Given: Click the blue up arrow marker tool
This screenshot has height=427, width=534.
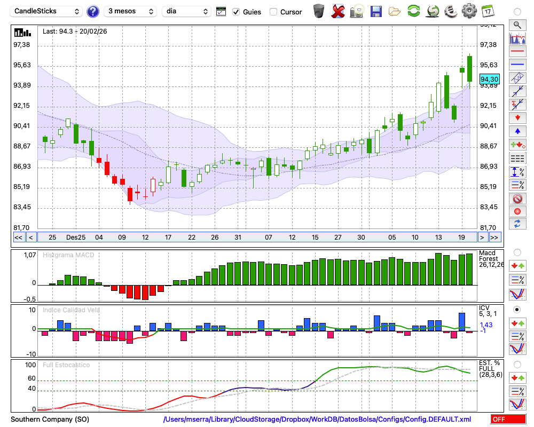Looking at the screenshot, I should (517, 131).
